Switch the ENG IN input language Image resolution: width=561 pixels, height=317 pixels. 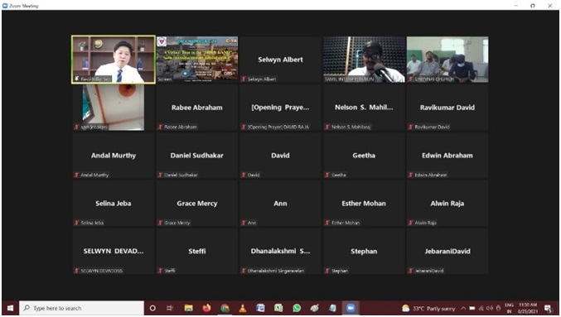(x=509, y=308)
